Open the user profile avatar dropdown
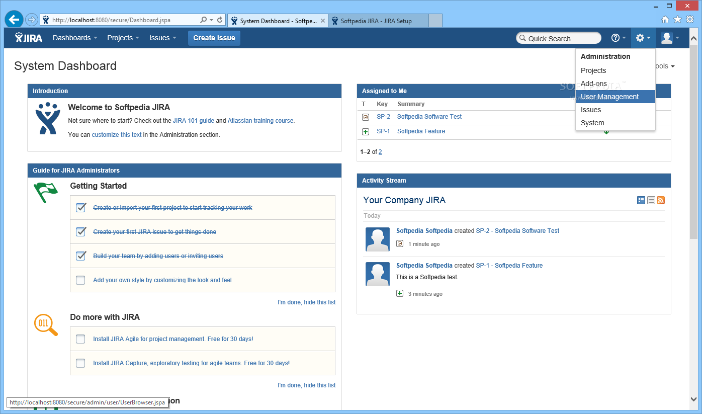This screenshot has height=414, width=702. 670,38
